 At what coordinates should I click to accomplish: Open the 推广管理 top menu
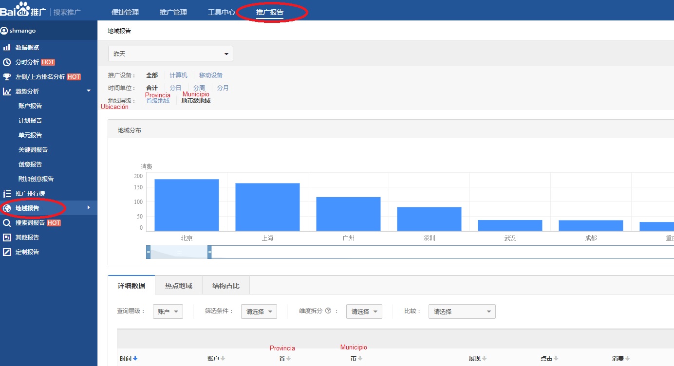coord(173,12)
